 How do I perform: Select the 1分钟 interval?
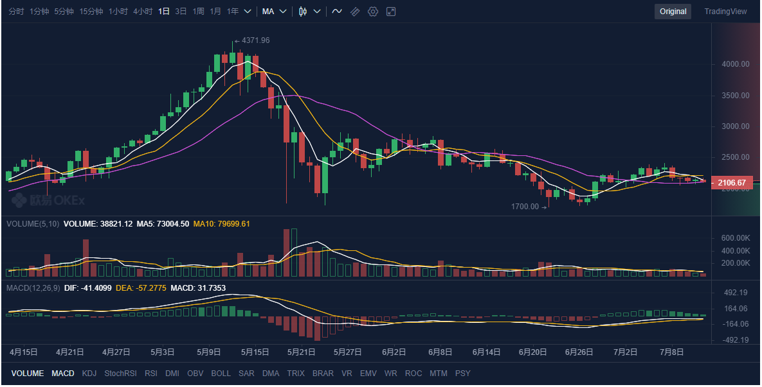[39, 12]
